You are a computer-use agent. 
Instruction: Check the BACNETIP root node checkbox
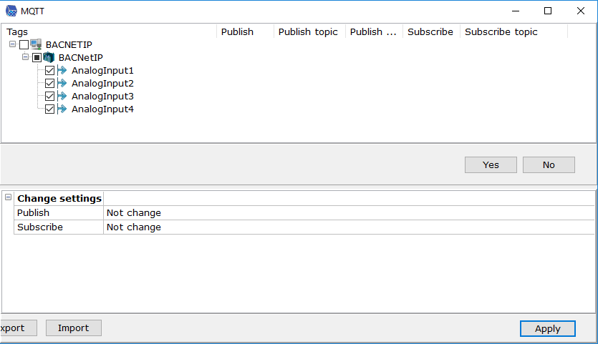(24, 45)
